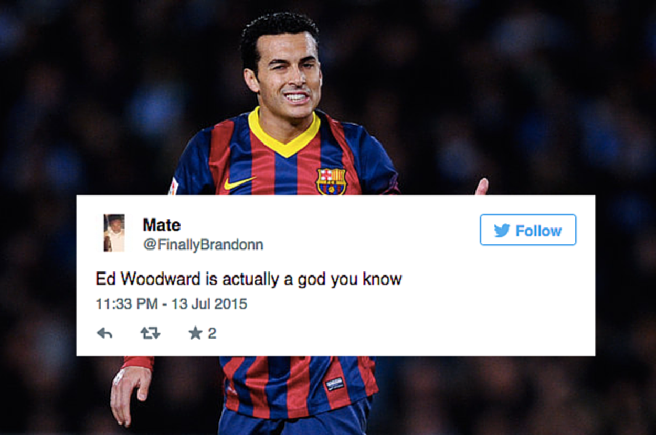
Task: Open the profile via display name Mate
Action: click(x=162, y=225)
